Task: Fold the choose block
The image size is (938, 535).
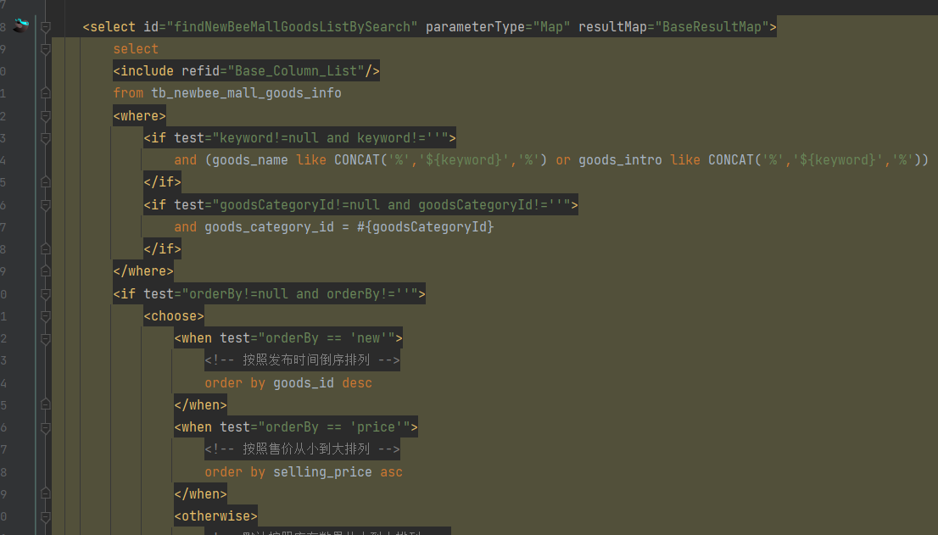Action: [46, 316]
